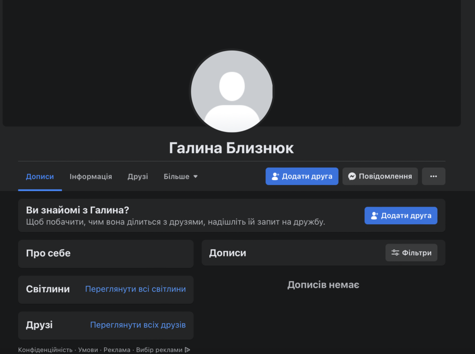
Task: Open the Фільтри posts filter button
Action: click(411, 252)
